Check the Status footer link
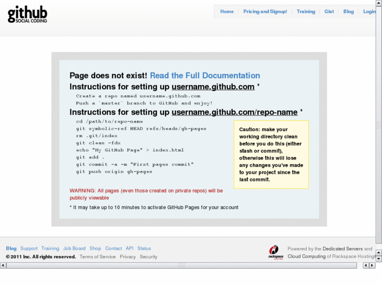The height and width of the screenshot is (286, 382). (144, 248)
